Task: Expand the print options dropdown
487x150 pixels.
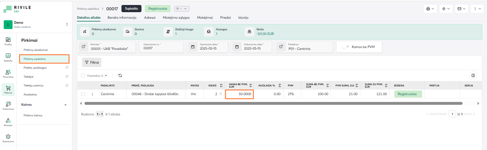Action: [430, 9]
